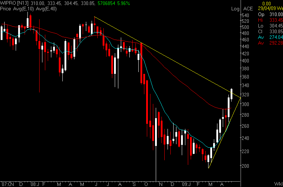The width and height of the screenshot is (283, 187).
Task: Click the 08:J time axis label
Action: coord(35,184)
